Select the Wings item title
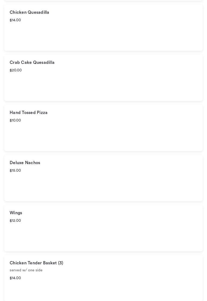Screen dimensions: 207x301 click(16, 213)
